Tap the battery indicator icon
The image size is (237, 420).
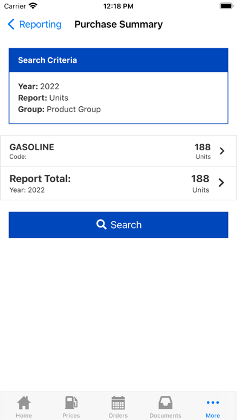click(227, 6)
